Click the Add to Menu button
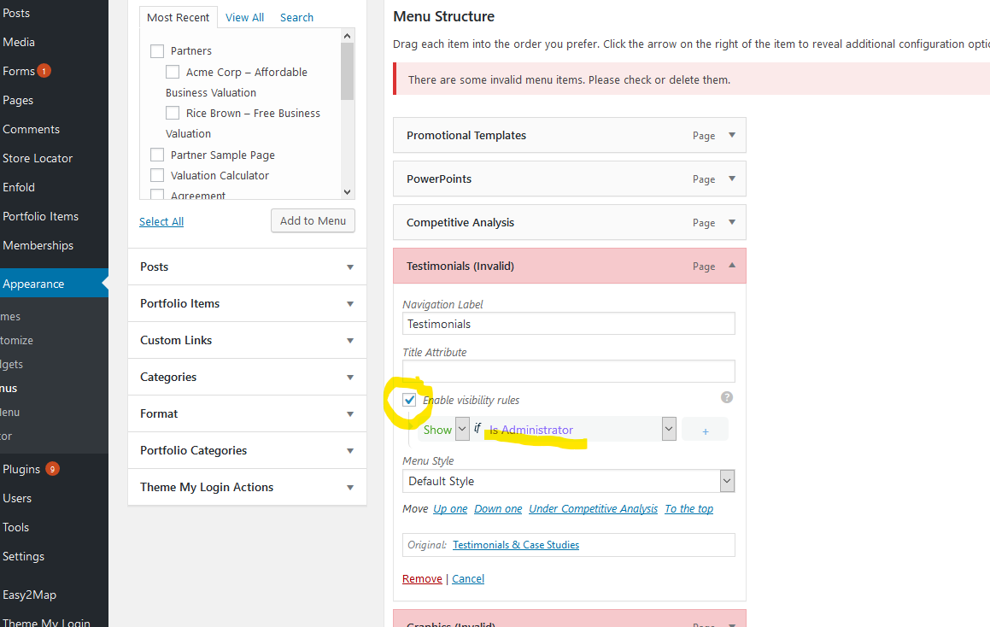 [313, 220]
